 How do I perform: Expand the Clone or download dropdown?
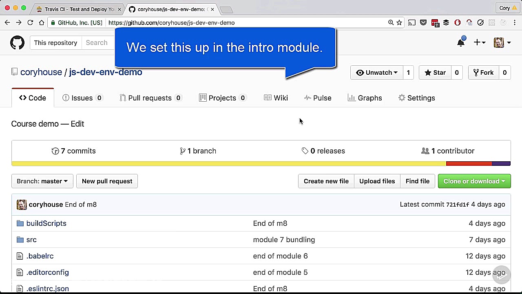click(x=474, y=181)
